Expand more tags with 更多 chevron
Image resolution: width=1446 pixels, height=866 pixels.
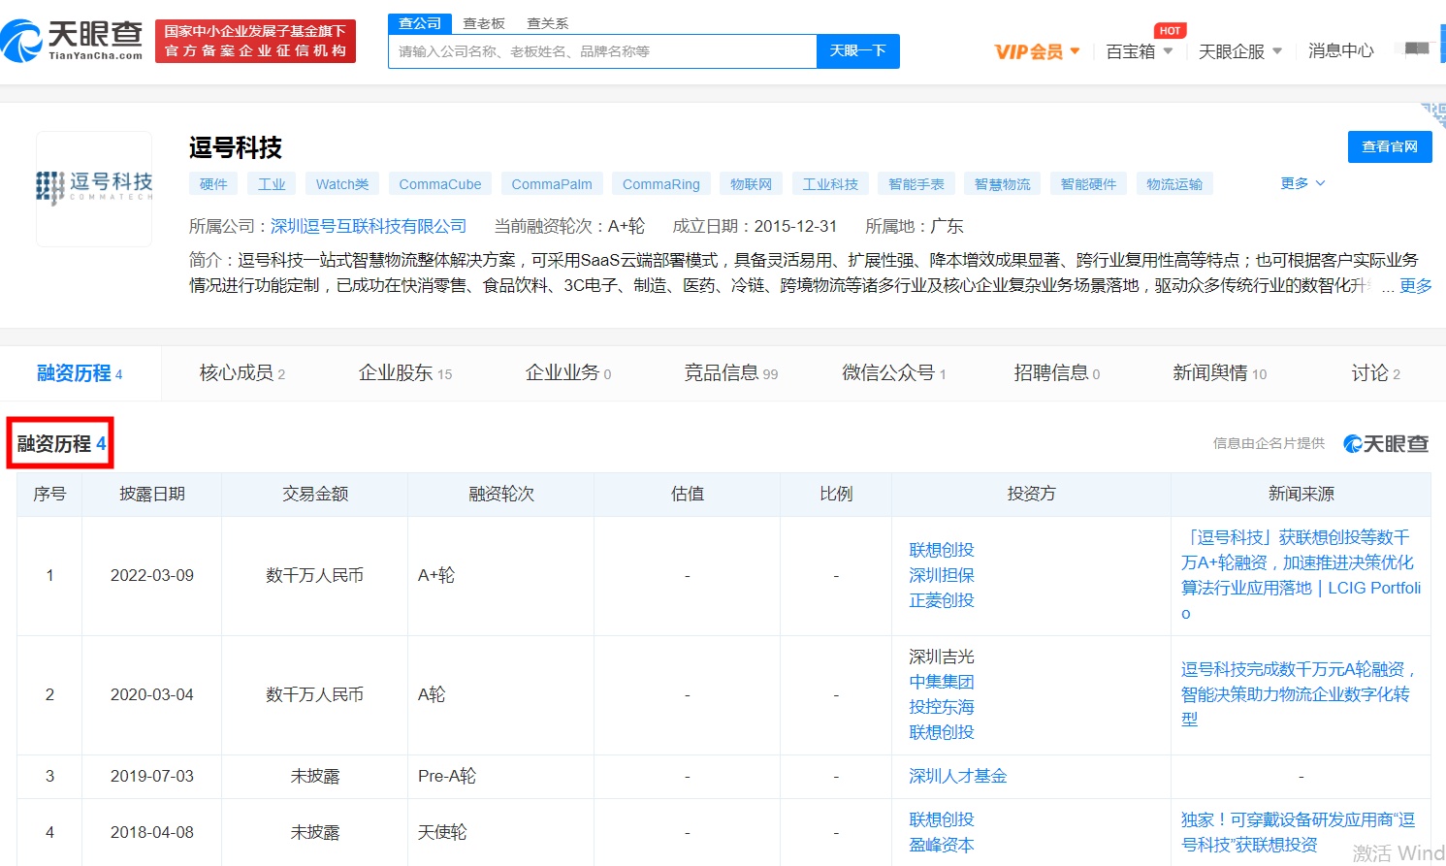1301,183
